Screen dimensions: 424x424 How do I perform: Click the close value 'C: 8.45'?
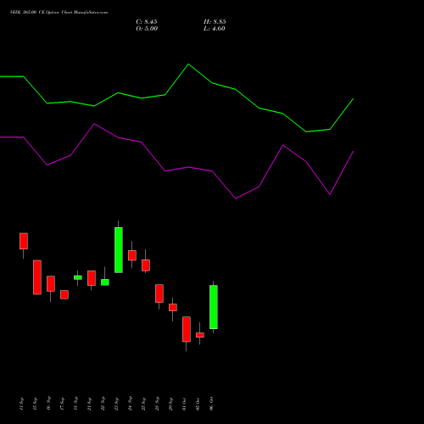(147, 22)
